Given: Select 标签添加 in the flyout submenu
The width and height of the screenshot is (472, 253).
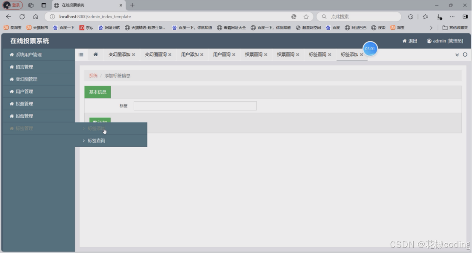Looking at the screenshot, I should 111,128.
